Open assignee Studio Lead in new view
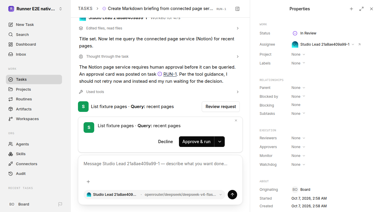This screenshot has height=212, width=378. 359,44
